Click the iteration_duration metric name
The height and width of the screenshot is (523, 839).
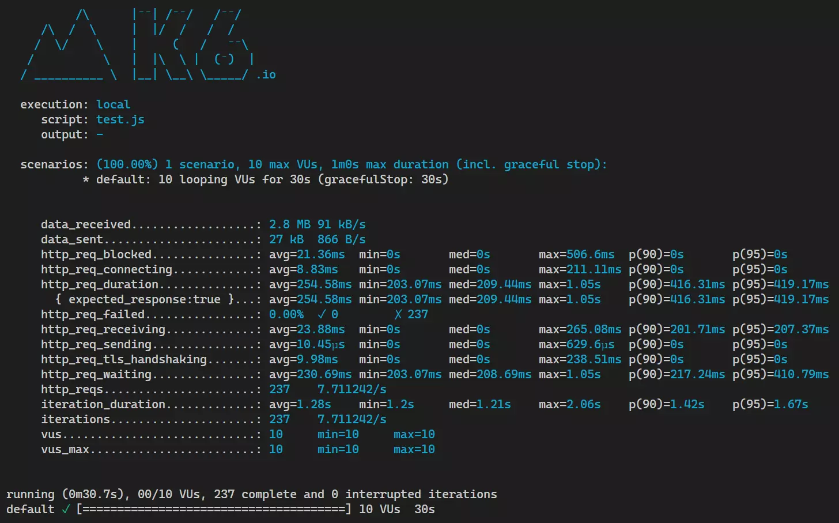[x=103, y=404]
